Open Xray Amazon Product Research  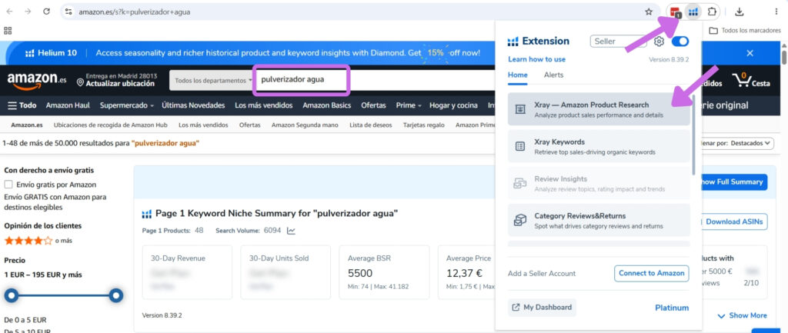pos(599,109)
